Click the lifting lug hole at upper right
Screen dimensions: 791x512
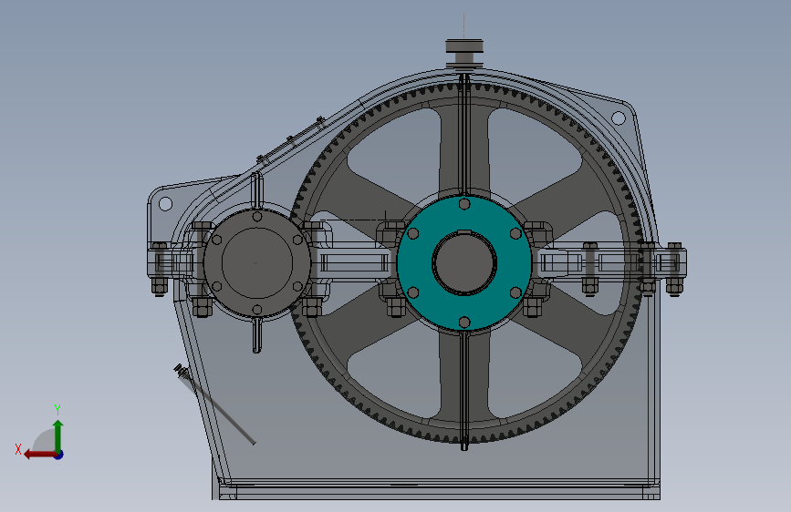point(618,118)
